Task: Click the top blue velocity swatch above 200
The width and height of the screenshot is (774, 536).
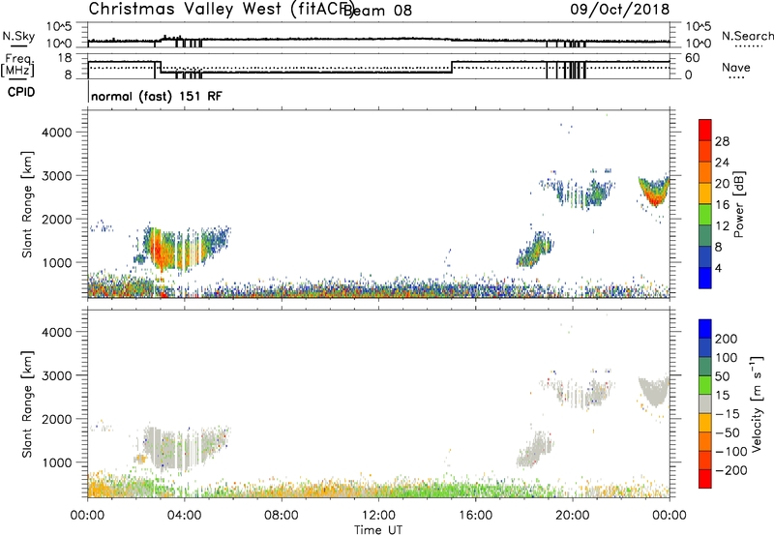Action: coord(705,329)
